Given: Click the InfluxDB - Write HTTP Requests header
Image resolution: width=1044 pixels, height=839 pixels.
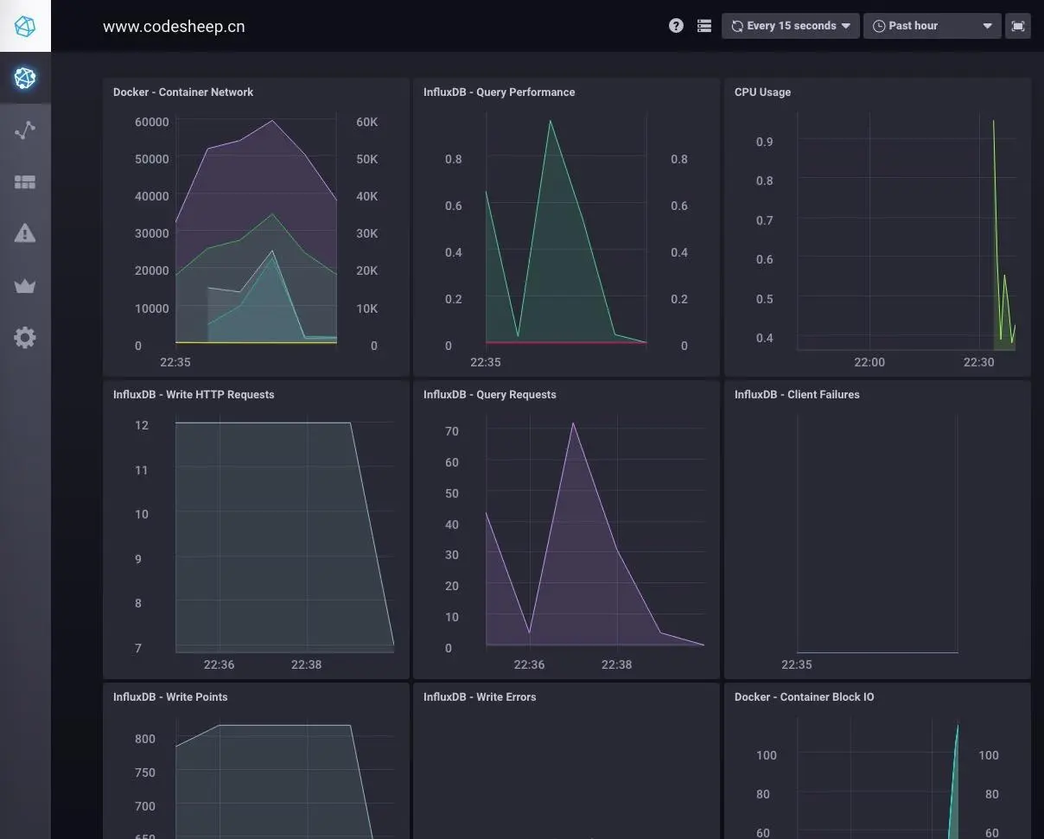Looking at the screenshot, I should (194, 394).
